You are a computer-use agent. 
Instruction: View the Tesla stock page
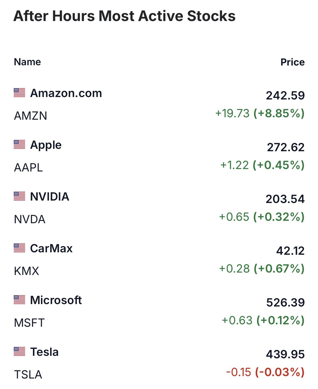tap(44, 352)
